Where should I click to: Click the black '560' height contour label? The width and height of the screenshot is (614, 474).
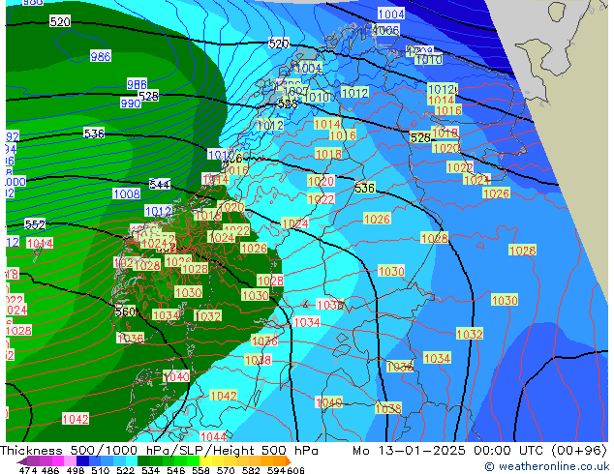(125, 311)
